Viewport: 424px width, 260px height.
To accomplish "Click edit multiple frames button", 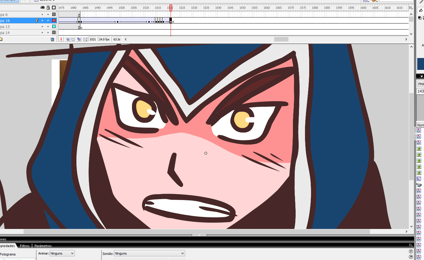I will coord(79,39).
